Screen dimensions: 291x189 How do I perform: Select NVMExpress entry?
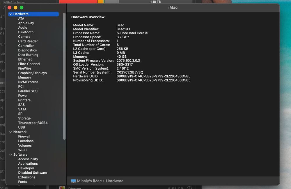(x=28, y=82)
